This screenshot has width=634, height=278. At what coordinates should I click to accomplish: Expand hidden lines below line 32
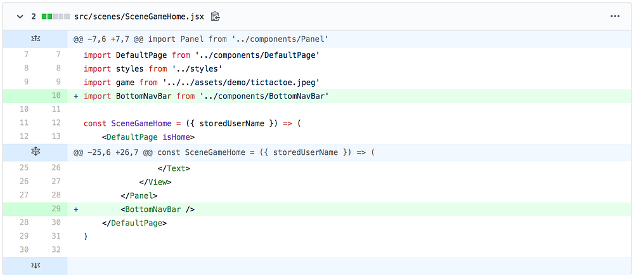(35, 266)
